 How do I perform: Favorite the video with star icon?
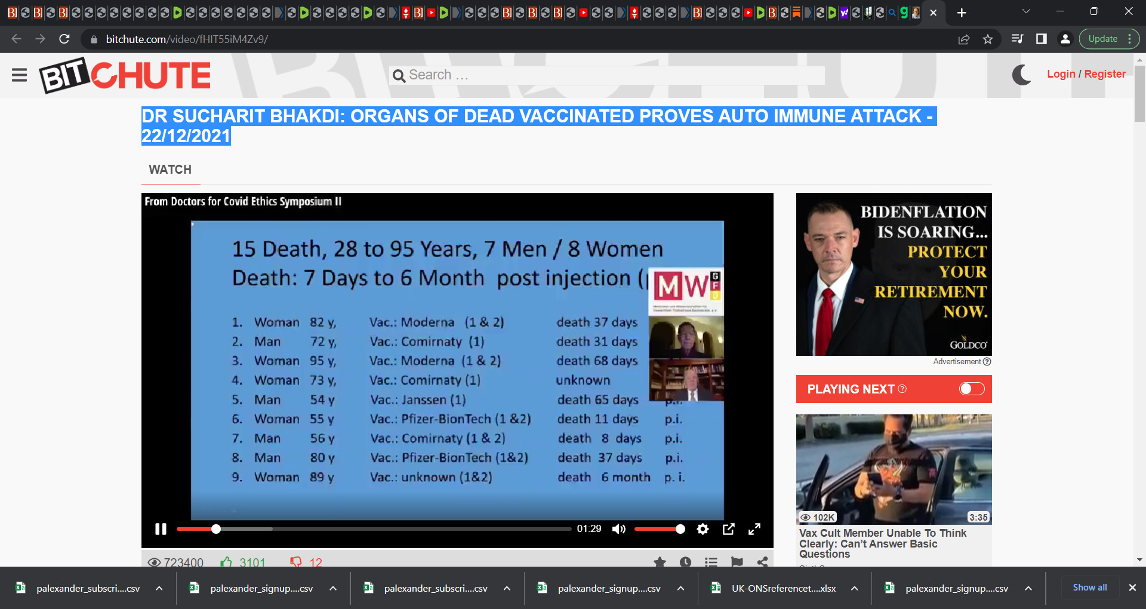point(660,562)
